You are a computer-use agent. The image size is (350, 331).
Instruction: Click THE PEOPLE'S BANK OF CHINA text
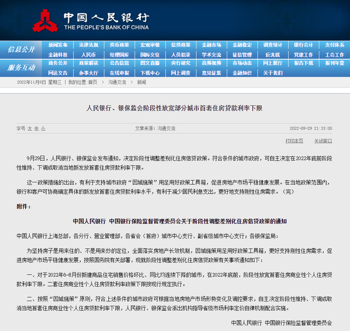tap(107, 27)
